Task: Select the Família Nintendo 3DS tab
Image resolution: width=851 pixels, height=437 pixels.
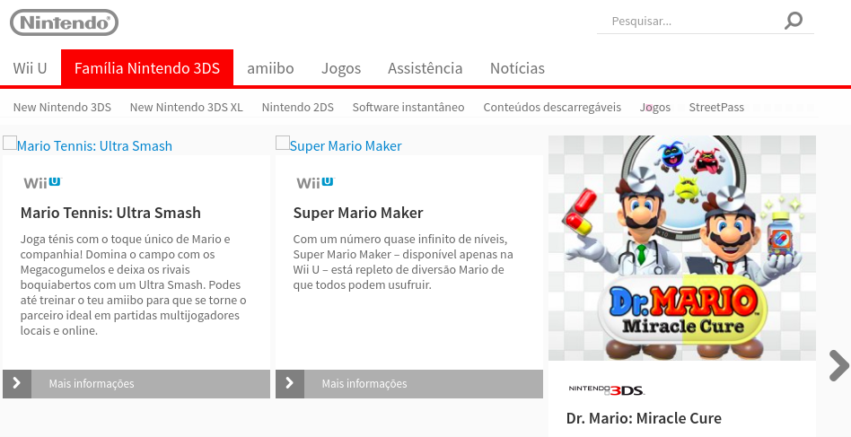Action: (x=147, y=68)
